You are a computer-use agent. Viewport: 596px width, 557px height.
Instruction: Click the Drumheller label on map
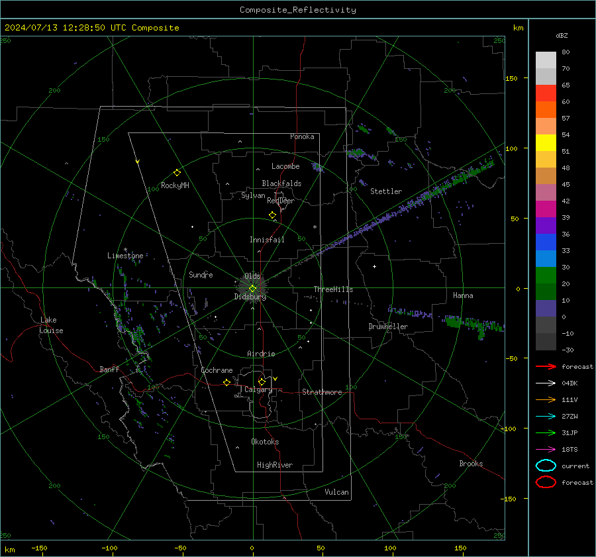click(x=388, y=327)
